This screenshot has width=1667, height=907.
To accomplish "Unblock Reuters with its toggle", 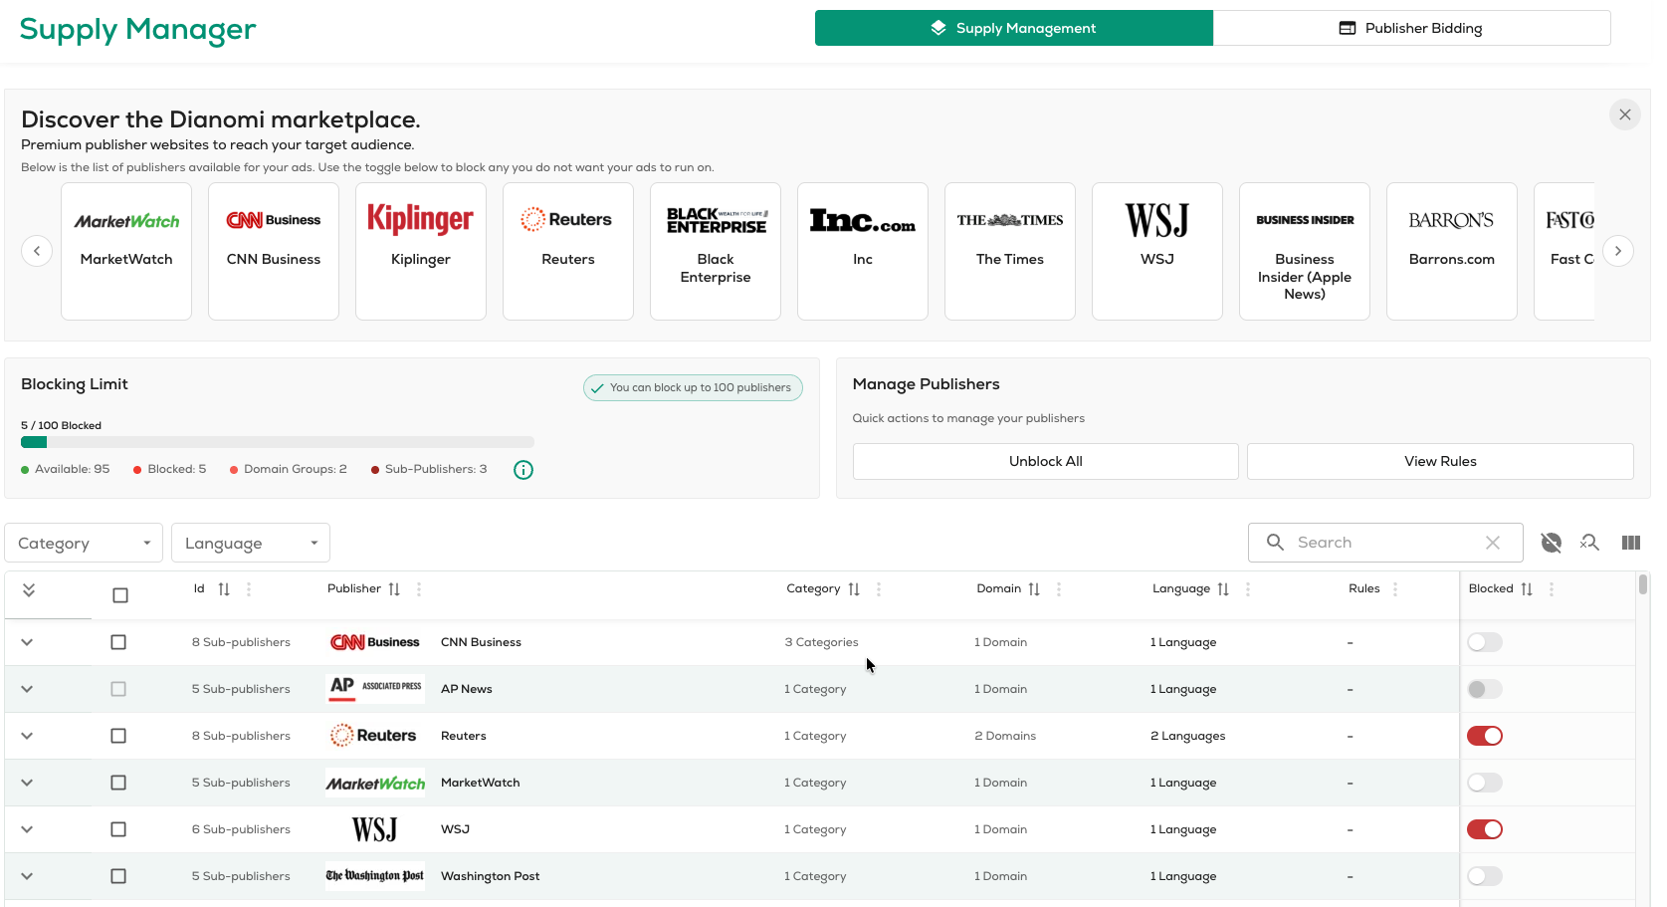I will tap(1485, 736).
